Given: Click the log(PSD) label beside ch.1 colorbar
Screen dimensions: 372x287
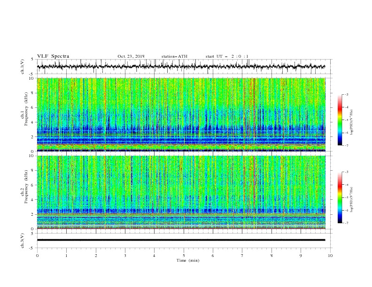Looking at the screenshot, I should (352, 122).
